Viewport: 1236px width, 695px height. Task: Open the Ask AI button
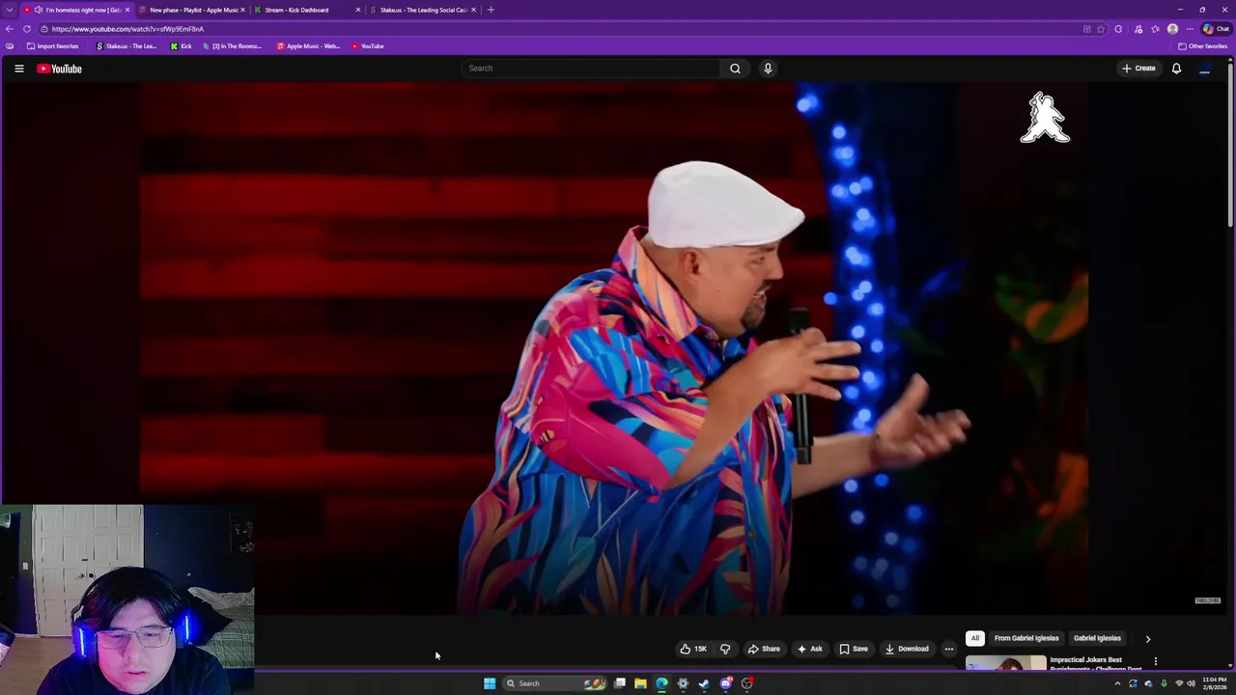coord(809,649)
